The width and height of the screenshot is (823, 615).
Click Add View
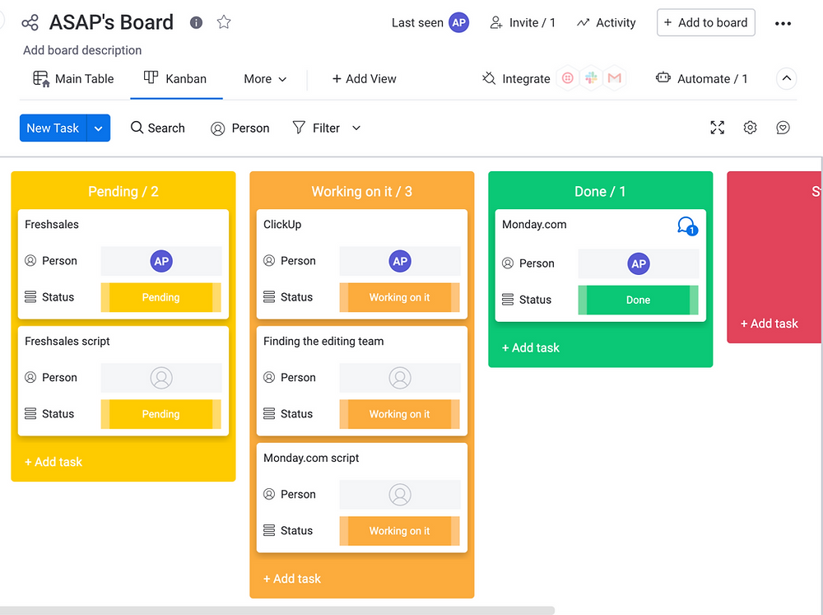365,79
